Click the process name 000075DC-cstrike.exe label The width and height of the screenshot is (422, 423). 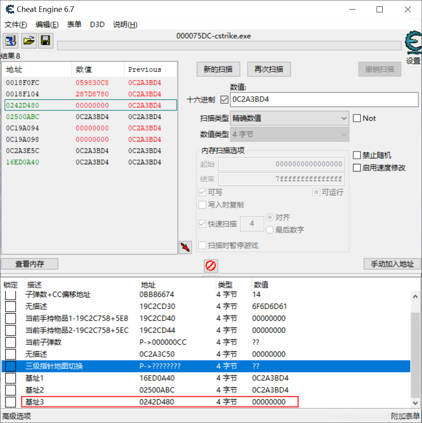[x=214, y=36]
